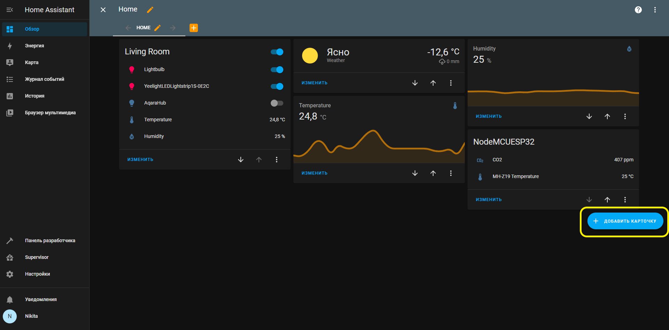Click the edit pencil on the HOME tab
This screenshot has width=669, height=330.
pyautogui.click(x=157, y=28)
